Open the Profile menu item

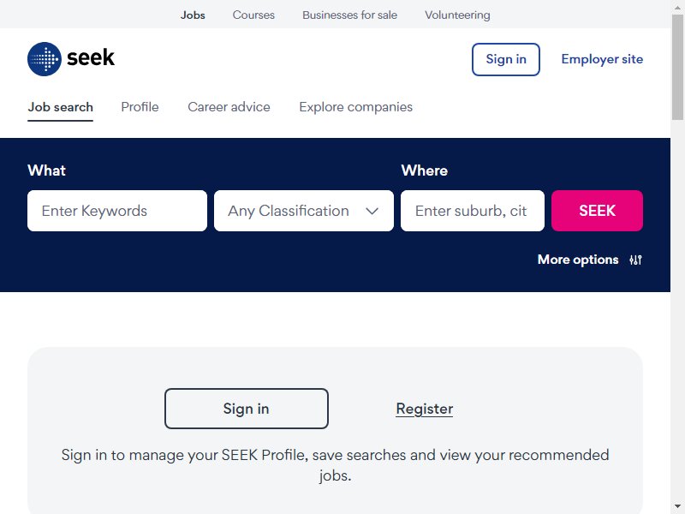click(x=140, y=107)
